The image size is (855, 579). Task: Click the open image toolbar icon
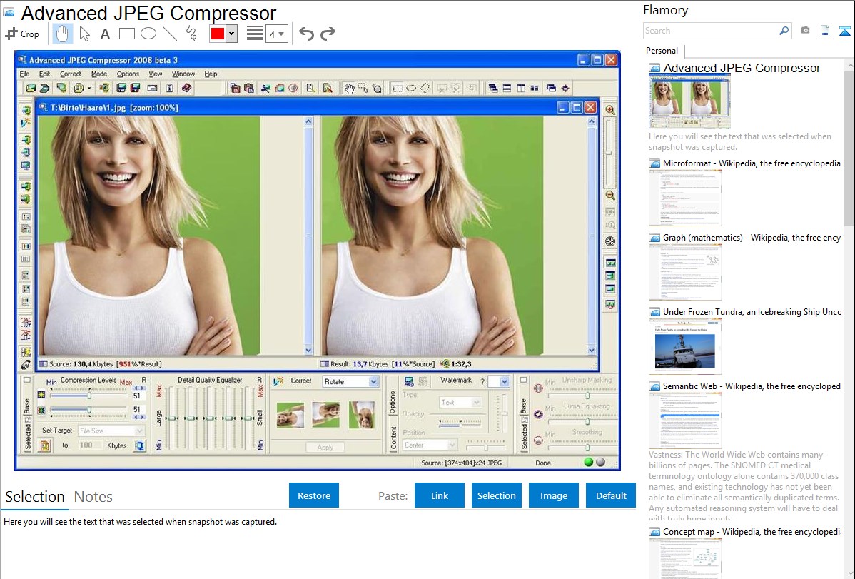31,88
